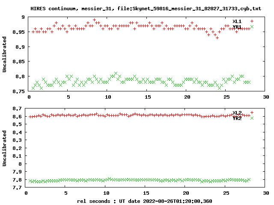Viewport: 274px width, 205px height.
Task: Click the '7.8' y-axis tick label
Action: point(17,179)
